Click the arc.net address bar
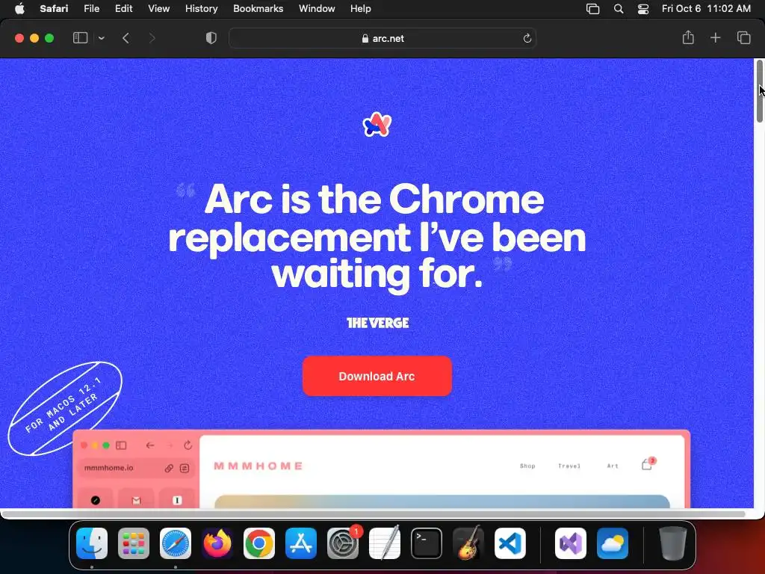 coord(382,38)
